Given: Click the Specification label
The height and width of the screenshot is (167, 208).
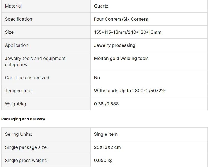Looking at the screenshot, I should [x=19, y=19].
